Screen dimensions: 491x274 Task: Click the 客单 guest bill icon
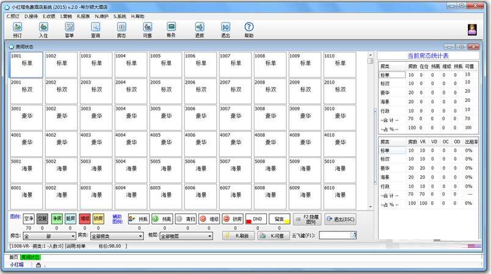point(69,30)
